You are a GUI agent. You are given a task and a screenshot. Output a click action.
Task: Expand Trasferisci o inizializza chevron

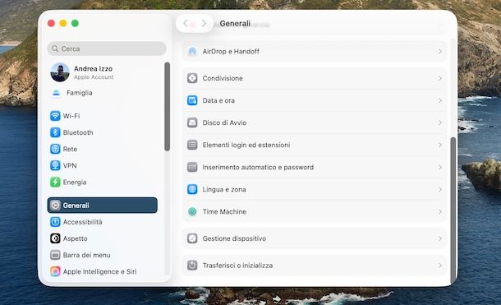440,266
